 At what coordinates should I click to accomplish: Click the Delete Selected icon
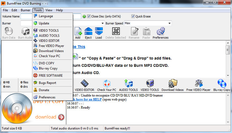point(116,31)
